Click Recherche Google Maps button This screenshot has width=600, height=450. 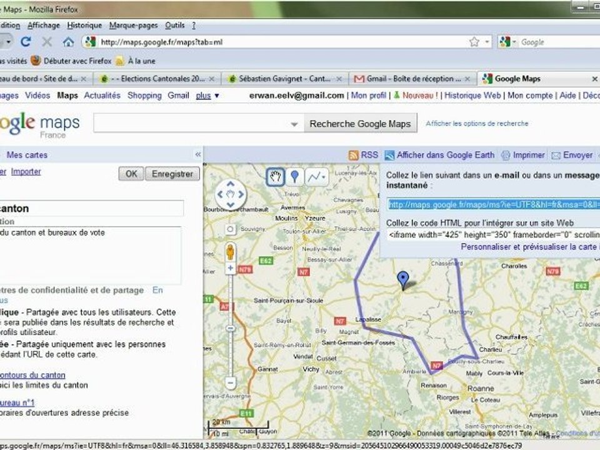coord(360,124)
